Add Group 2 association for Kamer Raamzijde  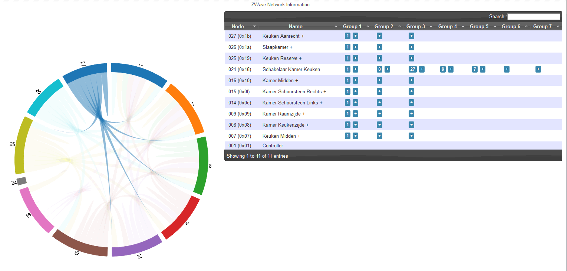(379, 114)
